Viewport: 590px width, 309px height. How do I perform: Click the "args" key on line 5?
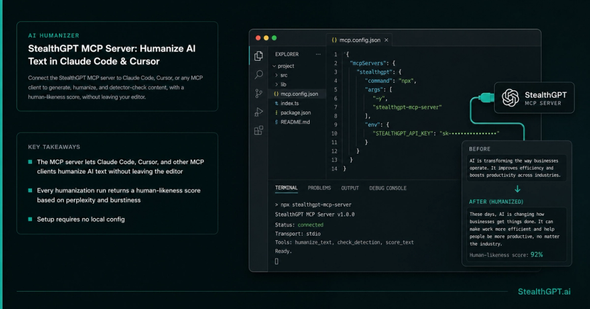pos(373,90)
